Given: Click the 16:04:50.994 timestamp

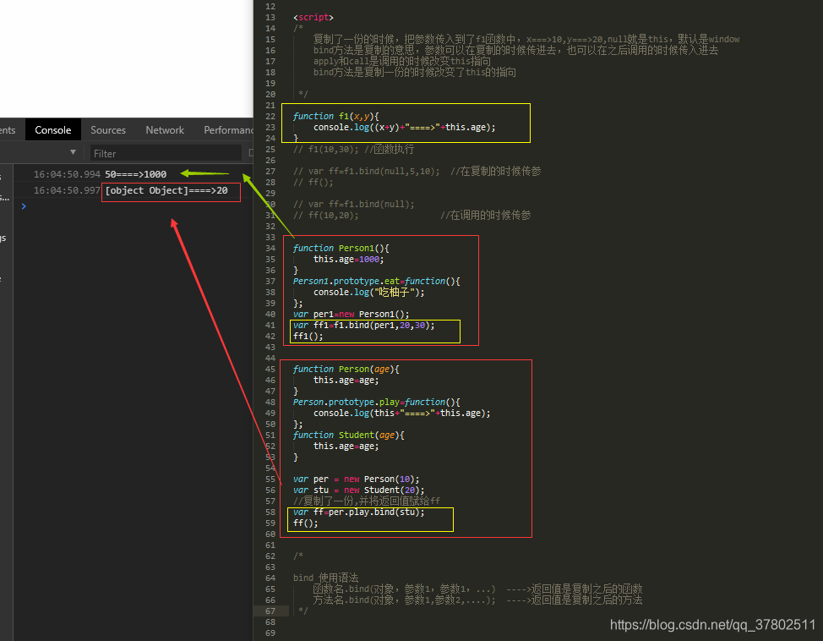Looking at the screenshot, I should [66, 174].
